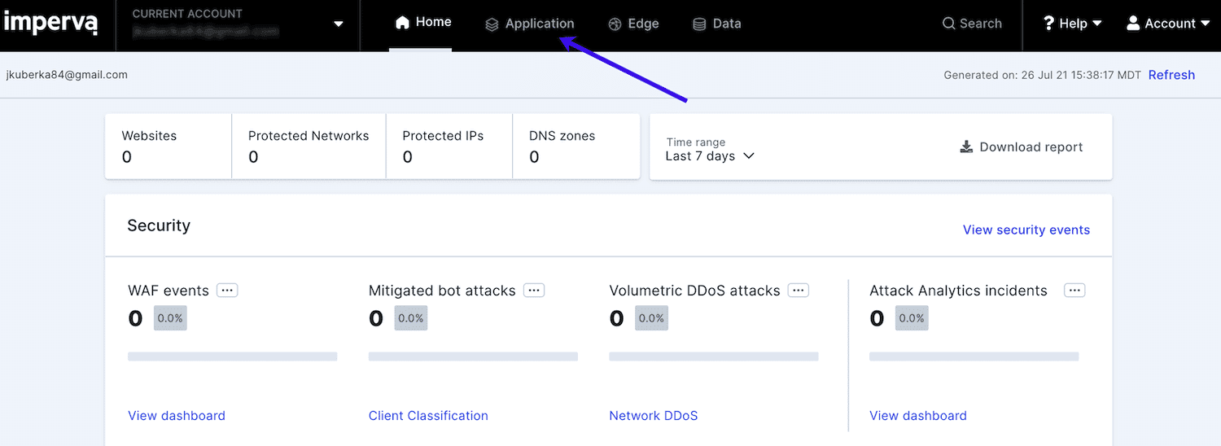Select the Websites count tile
1221x446 pixels.
pos(168,146)
